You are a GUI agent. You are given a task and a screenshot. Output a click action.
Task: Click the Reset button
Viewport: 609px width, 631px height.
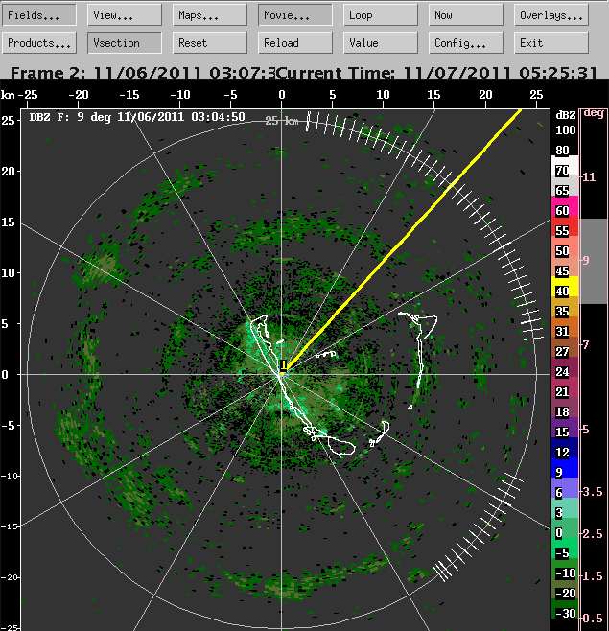click(x=210, y=42)
